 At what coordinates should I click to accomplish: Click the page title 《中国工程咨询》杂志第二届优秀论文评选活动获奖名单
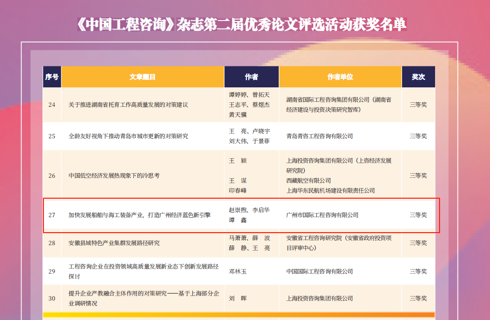[x=242, y=24]
